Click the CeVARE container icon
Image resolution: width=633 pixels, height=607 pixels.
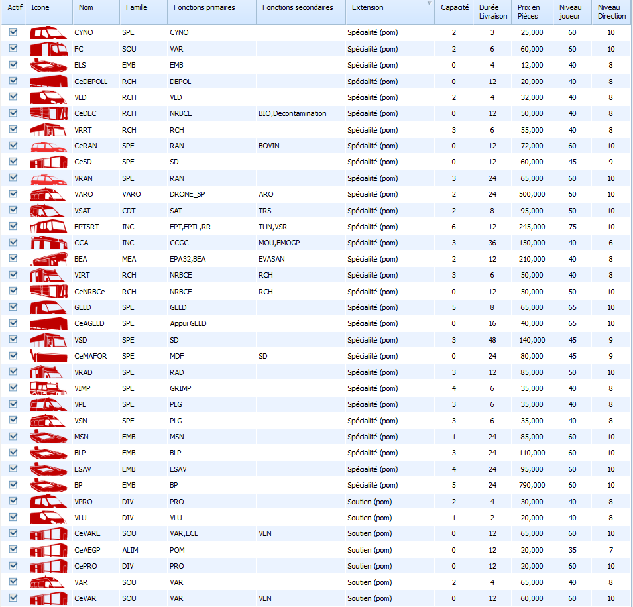48,533
